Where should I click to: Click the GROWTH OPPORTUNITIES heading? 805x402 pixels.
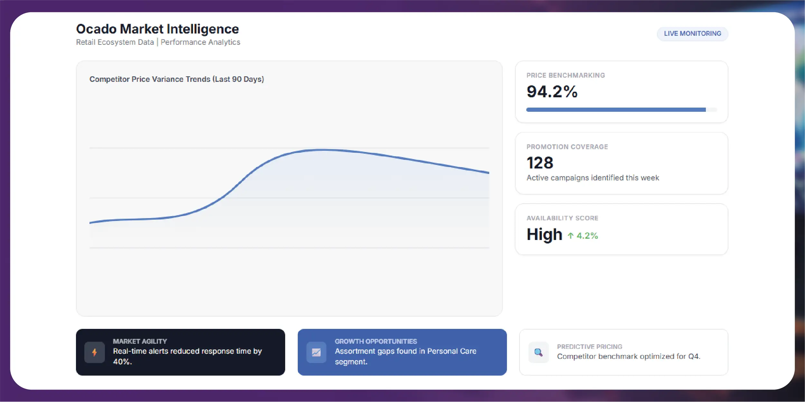click(376, 341)
